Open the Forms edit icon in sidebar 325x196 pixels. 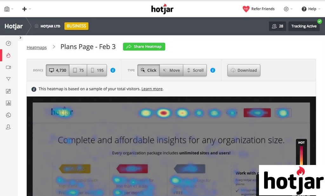click(9, 91)
